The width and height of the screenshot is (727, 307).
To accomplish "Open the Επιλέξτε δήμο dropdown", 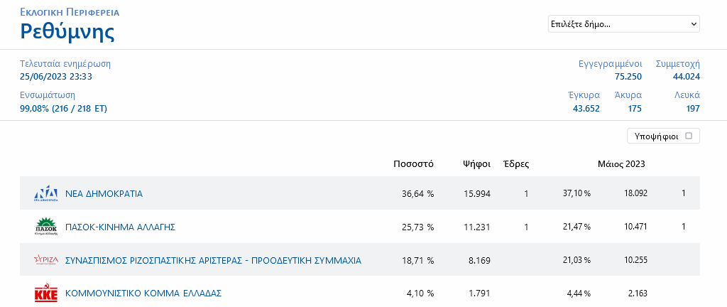I will click(623, 24).
